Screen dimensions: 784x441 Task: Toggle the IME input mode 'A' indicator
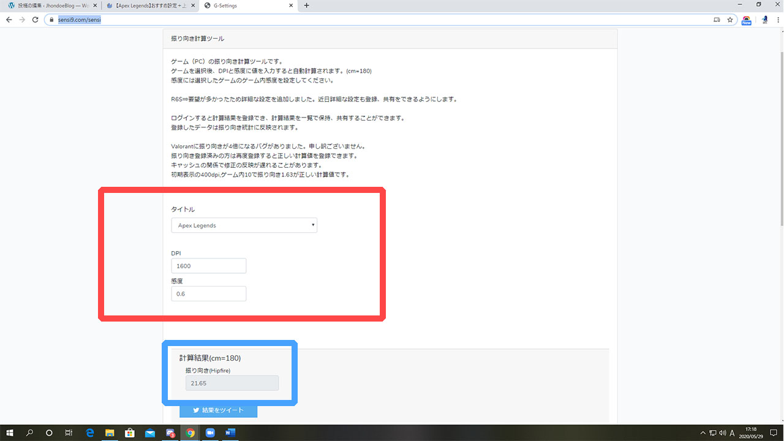(x=733, y=433)
